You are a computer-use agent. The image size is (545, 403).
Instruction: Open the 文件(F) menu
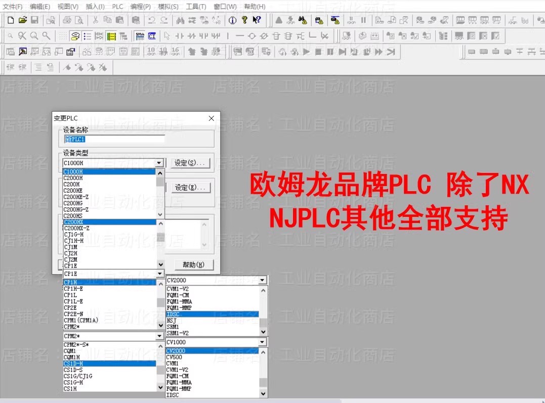pyautogui.click(x=13, y=7)
